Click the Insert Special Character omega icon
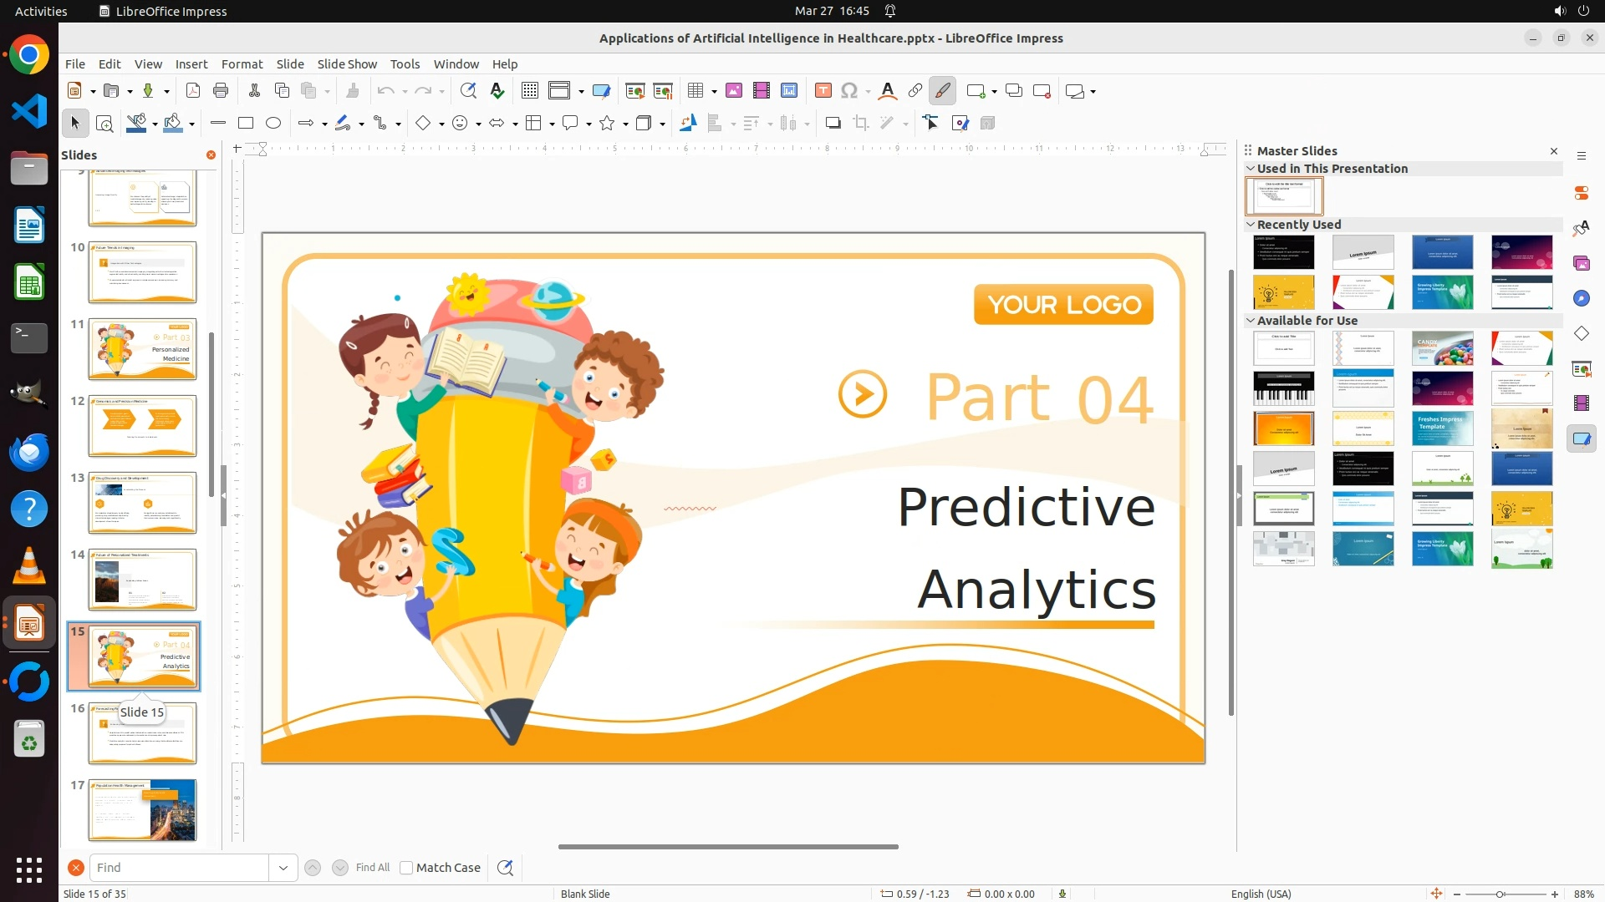This screenshot has width=1605, height=902. coord(849,91)
